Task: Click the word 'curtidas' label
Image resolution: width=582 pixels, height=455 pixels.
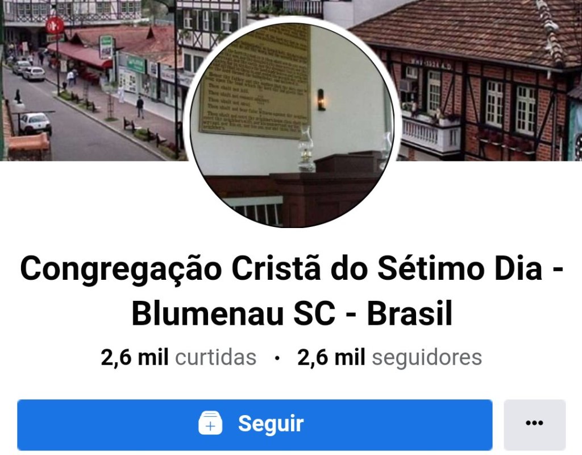Action: (x=215, y=357)
